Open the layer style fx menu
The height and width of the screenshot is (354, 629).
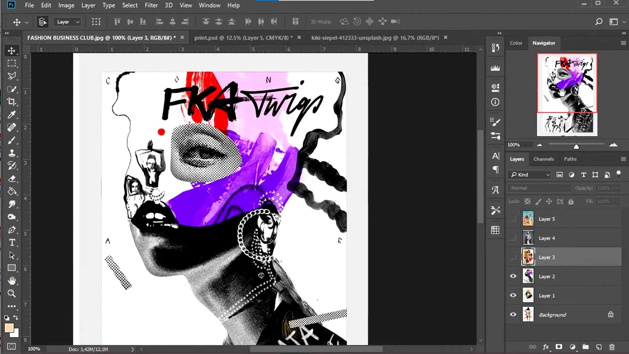point(546,347)
